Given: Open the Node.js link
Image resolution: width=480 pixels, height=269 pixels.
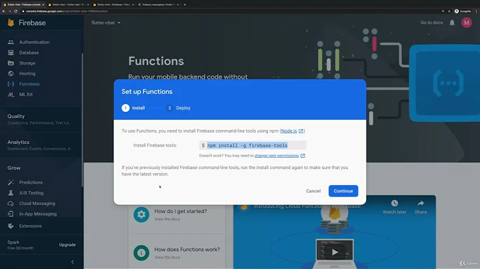Looking at the screenshot, I should [289, 131].
